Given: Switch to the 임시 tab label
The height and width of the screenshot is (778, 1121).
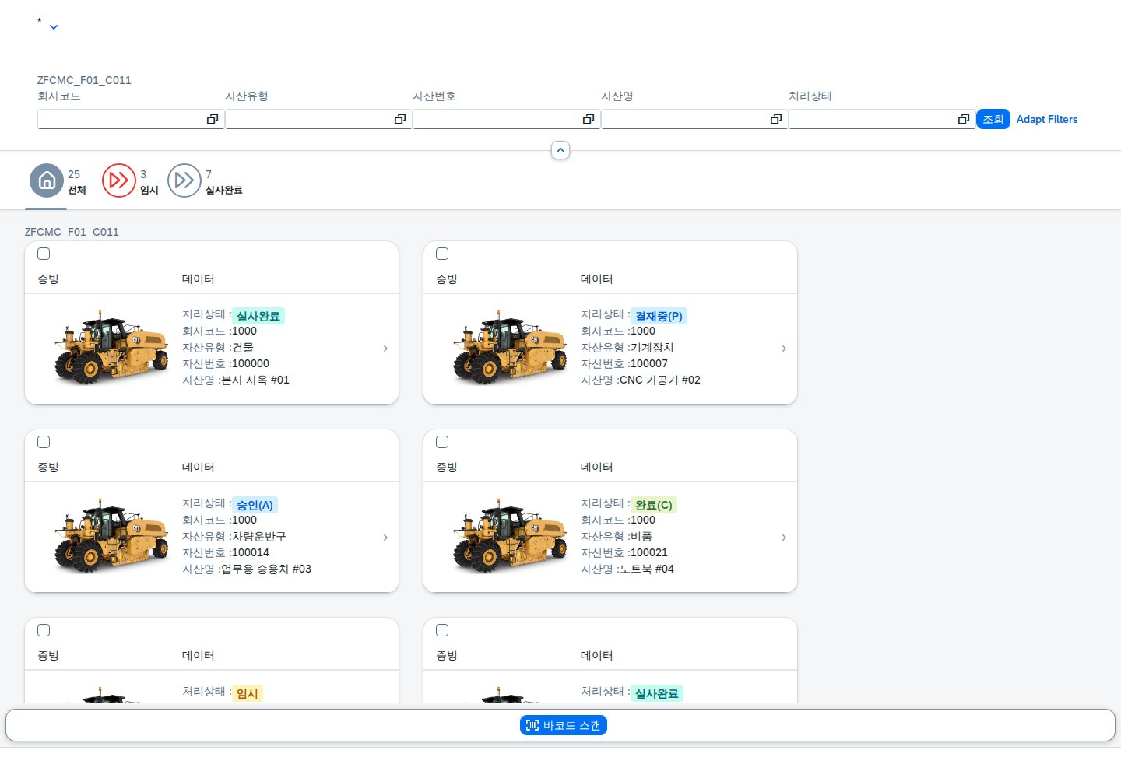Looking at the screenshot, I should click(149, 190).
